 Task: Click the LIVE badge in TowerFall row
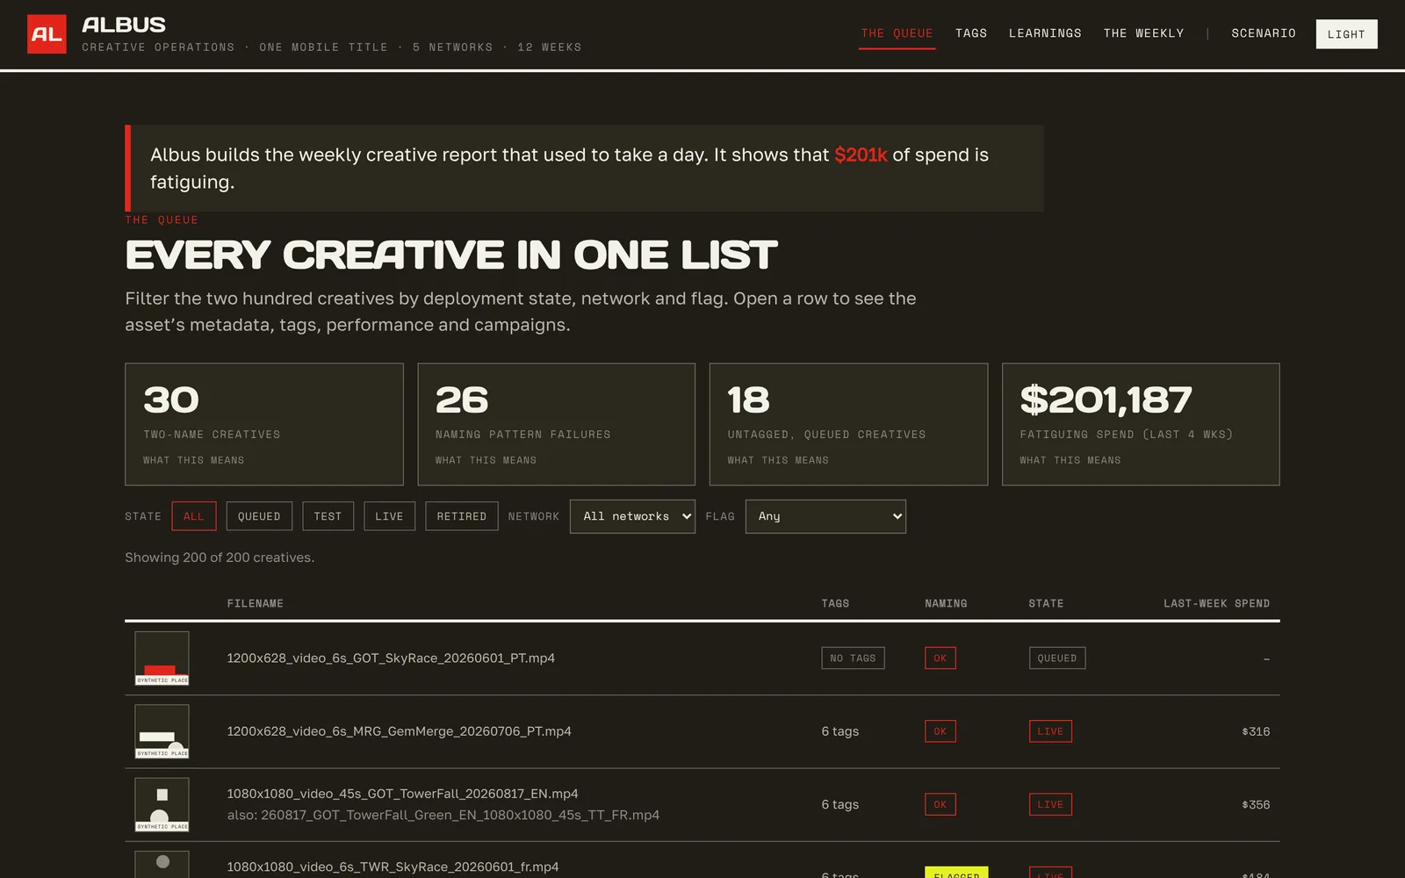1050,804
